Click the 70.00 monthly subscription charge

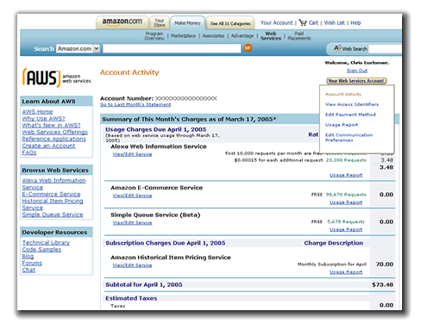click(385, 265)
